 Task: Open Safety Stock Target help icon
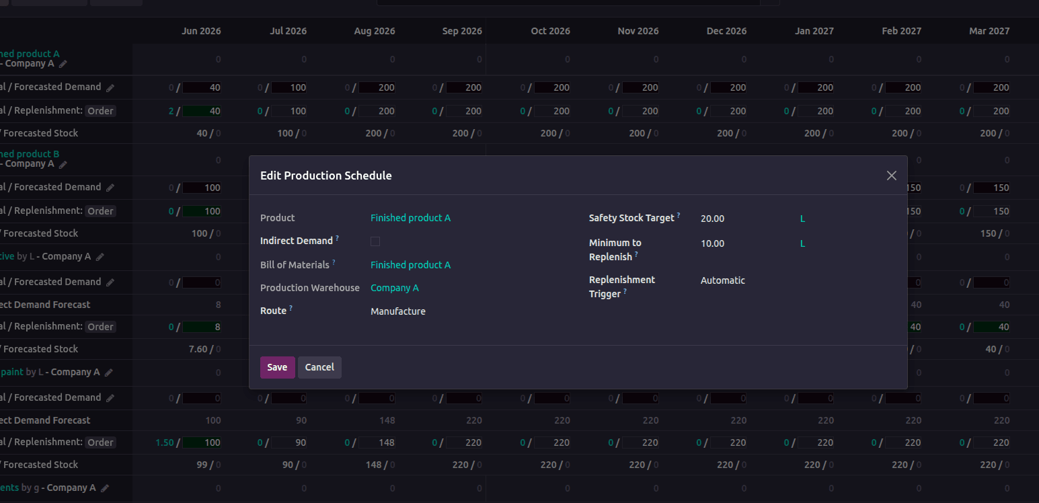679,215
